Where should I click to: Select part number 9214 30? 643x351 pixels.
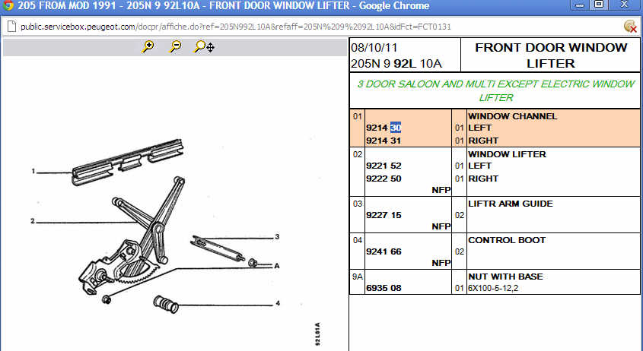pos(384,128)
